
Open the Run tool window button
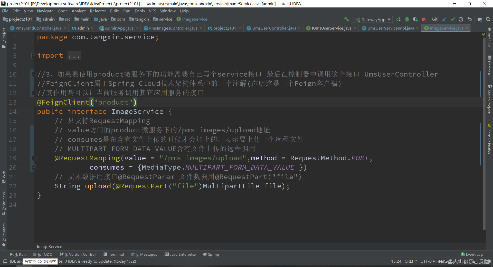[18, 254]
